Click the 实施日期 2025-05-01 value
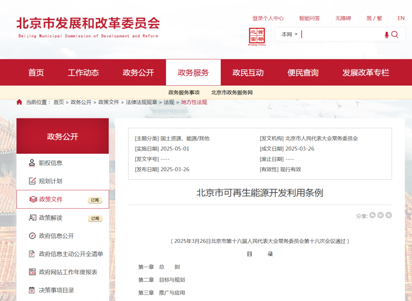This screenshot has height=301, width=412. [x=175, y=149]
